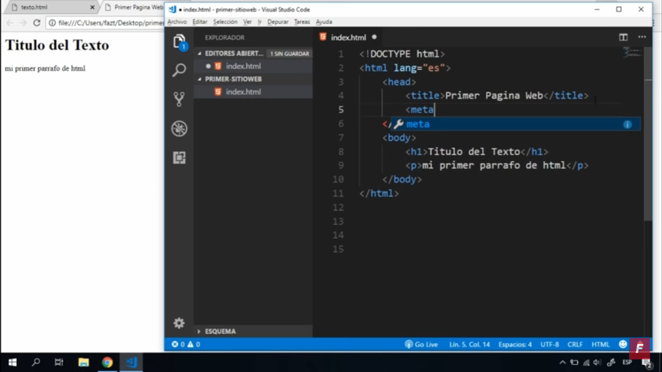The height and width of the screenshot is (372, 662).
Task: Open the Ver menu
Action: (247, 22)
